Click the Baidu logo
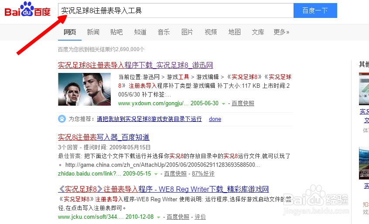The height and width of the screenshot is (224, 369). 27,10
